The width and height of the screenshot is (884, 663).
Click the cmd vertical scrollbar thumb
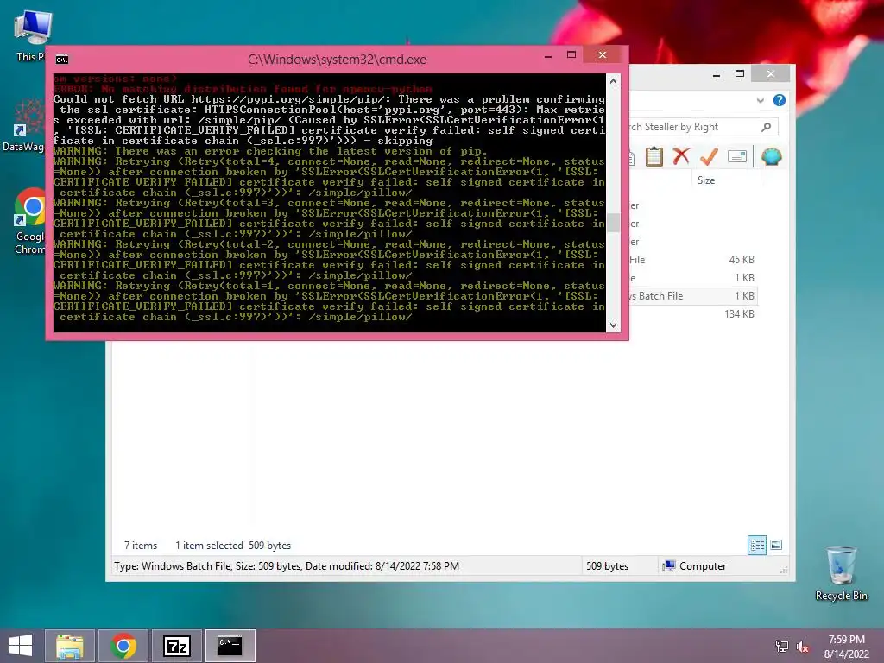[x=614, y=222]
